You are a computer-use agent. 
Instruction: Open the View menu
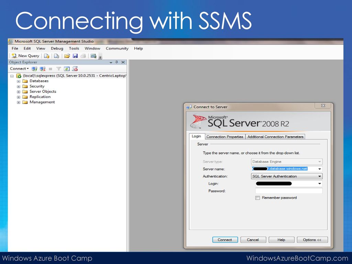[41, 48]
